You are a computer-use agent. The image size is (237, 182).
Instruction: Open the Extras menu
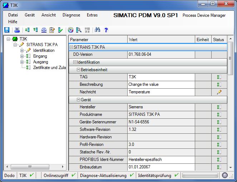pos(92,15)
